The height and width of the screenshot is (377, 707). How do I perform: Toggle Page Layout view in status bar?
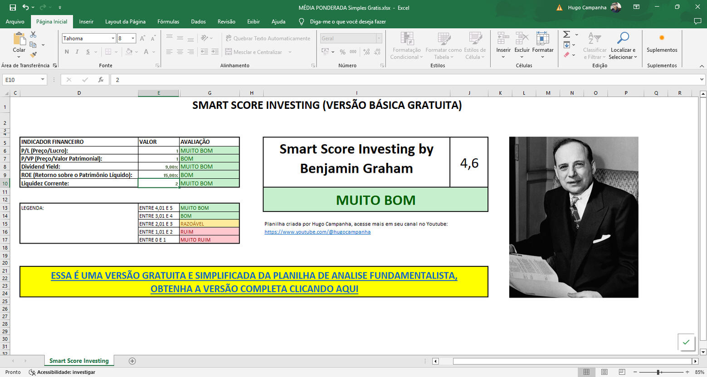(x=604, y=372)
